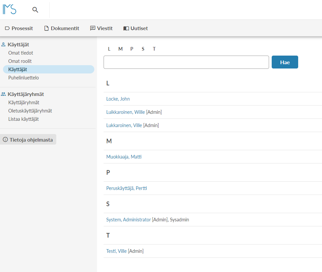Open search with the magnifier icon
The height and width of the screenshot is (272, 322).
(x=35, y=10)
